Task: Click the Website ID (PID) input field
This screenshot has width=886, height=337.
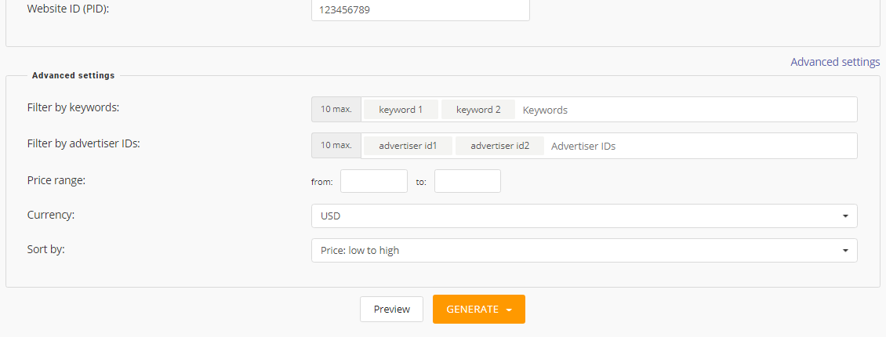Action: pyautogui.click(x=420, y=9)
